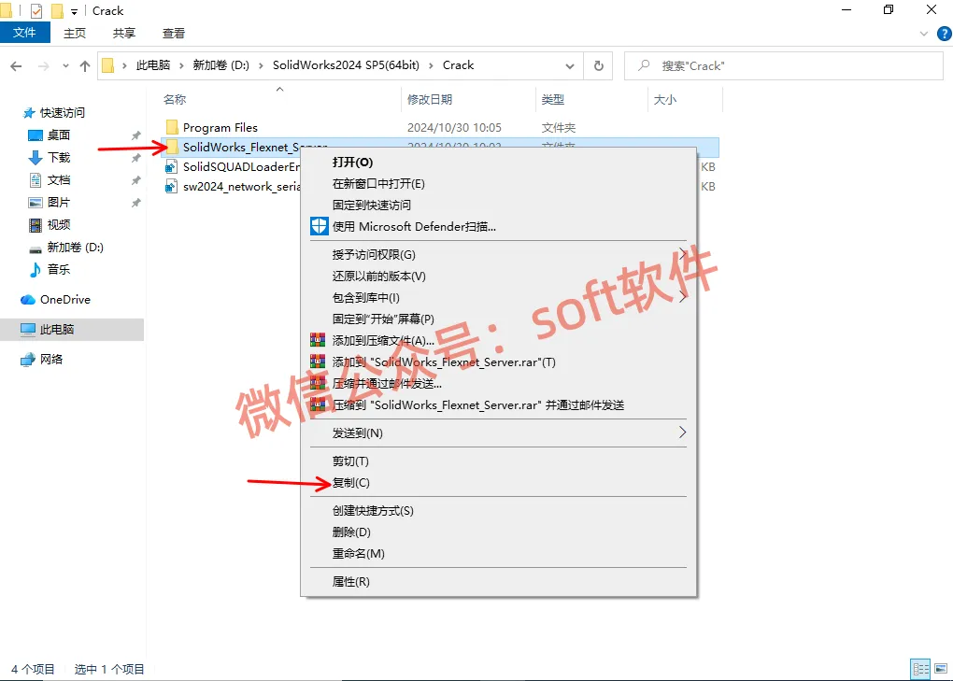Select SolidWorks2024 SP5(64bit) breadcrumb segment
Viewport: 953px width, 681px height.
coord(346,65)
